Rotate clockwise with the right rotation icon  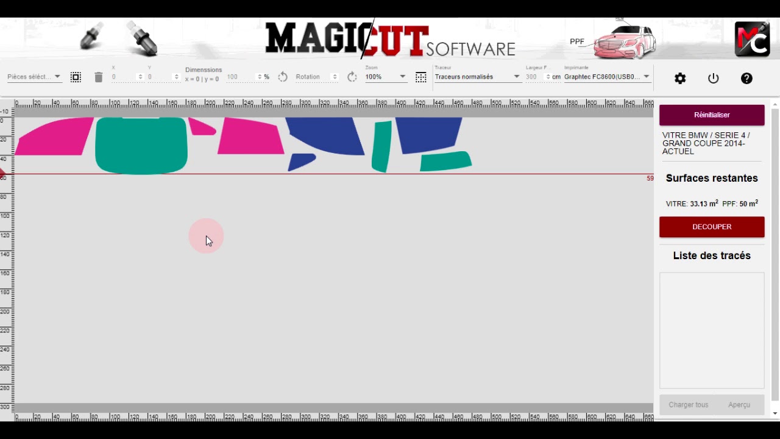(352, 77)
